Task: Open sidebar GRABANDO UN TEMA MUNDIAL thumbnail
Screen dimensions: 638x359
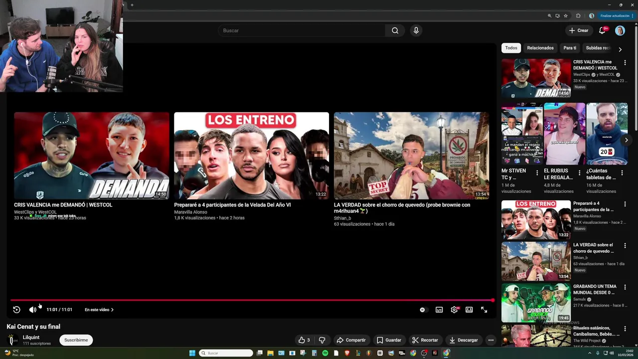Action: click(536, 303)
